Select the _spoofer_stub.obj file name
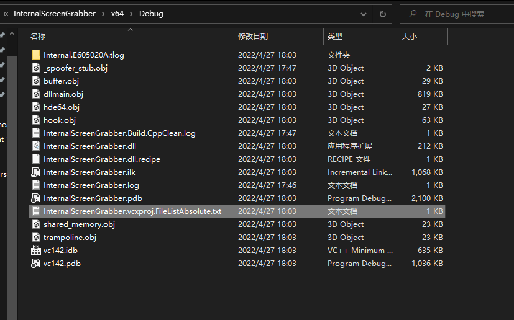514x320 pixels. pos(76,68)
